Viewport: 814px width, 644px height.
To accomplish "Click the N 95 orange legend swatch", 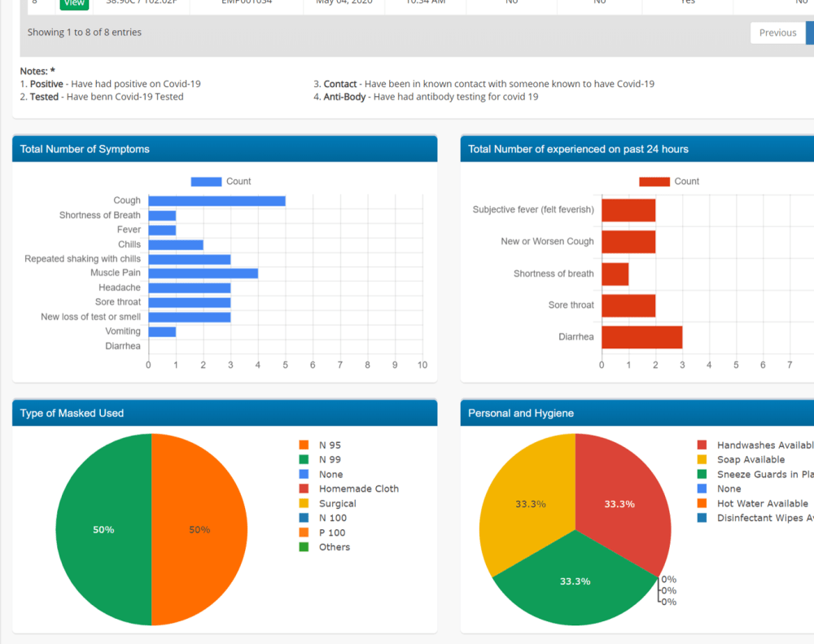I will pos(304,445).
